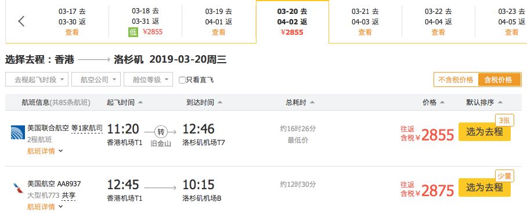The image size is (527, 213).
Task: Click the American Airlines logo icon
Action: pyautogui.click(x=18, y=188)
